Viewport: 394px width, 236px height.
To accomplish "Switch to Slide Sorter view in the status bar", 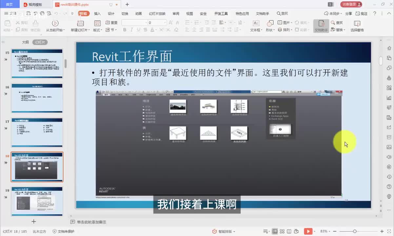I will [282, 231].
